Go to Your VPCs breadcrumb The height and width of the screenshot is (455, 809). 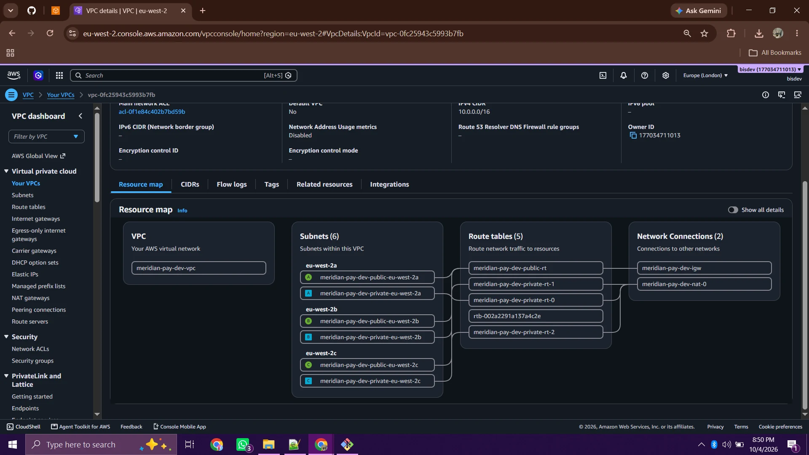[61, 95]
